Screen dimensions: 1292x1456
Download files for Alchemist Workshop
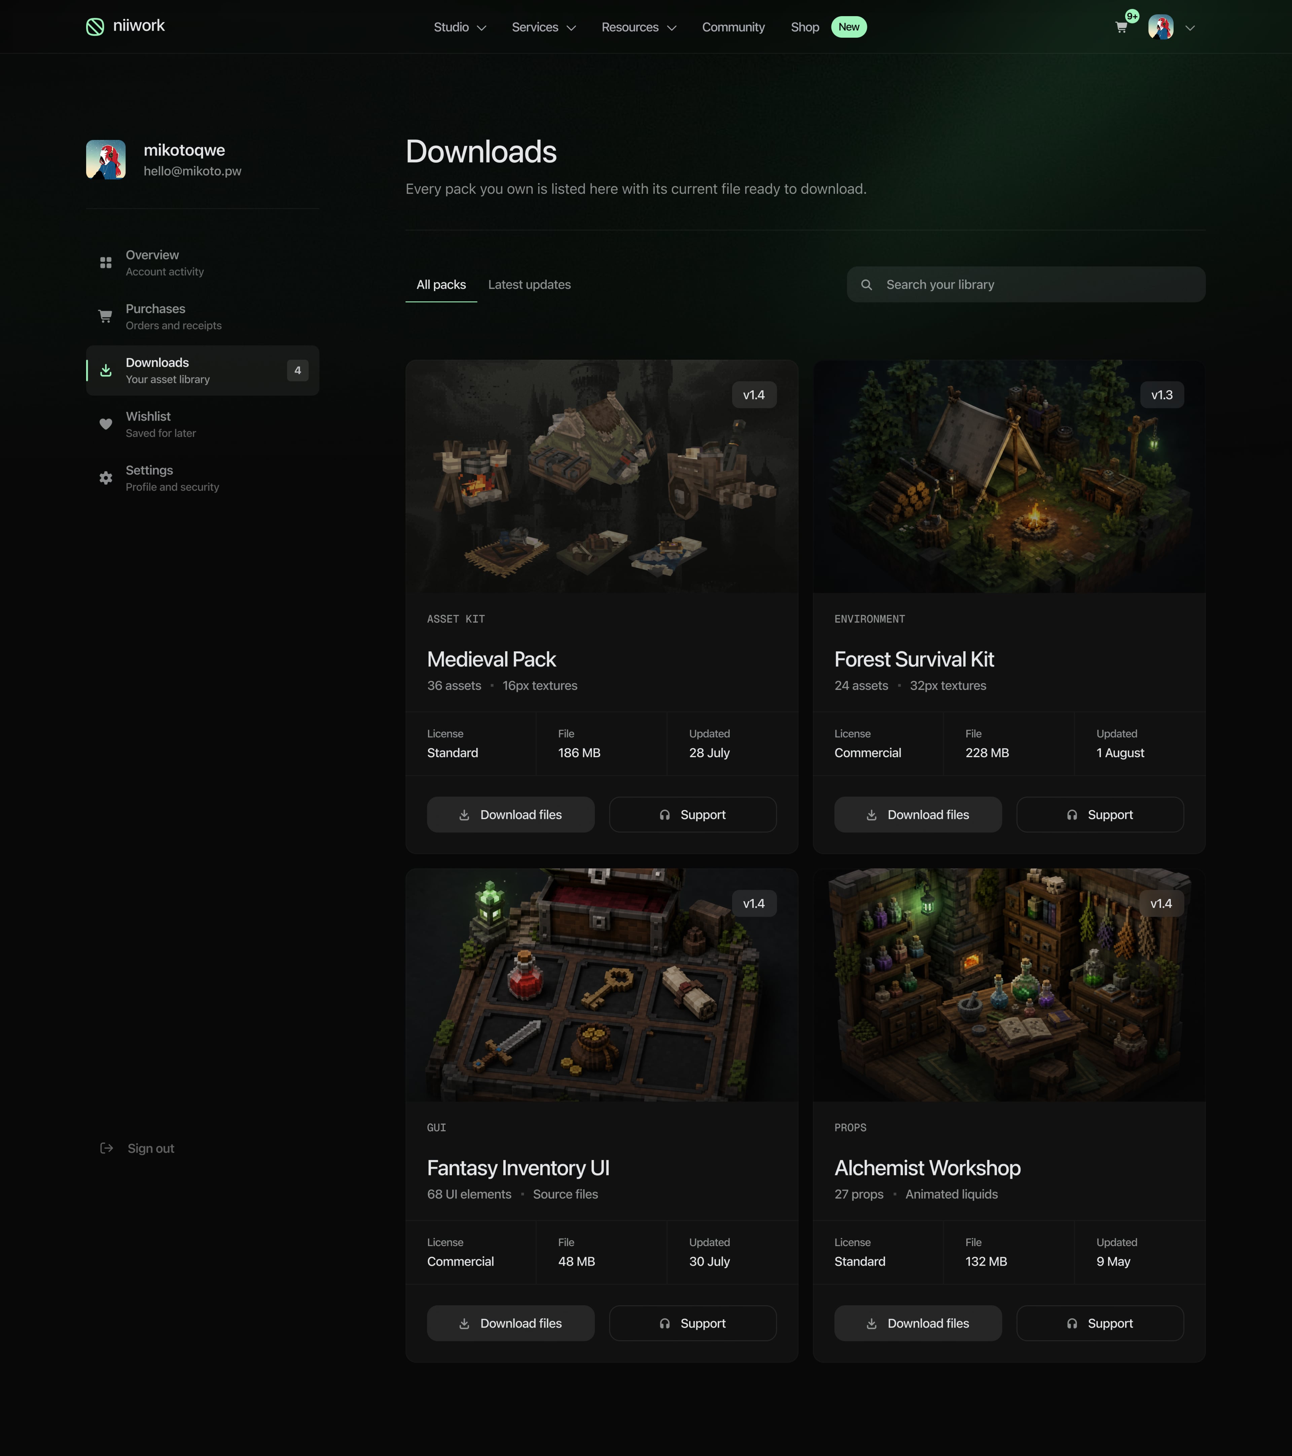(x=918, y=1323)
